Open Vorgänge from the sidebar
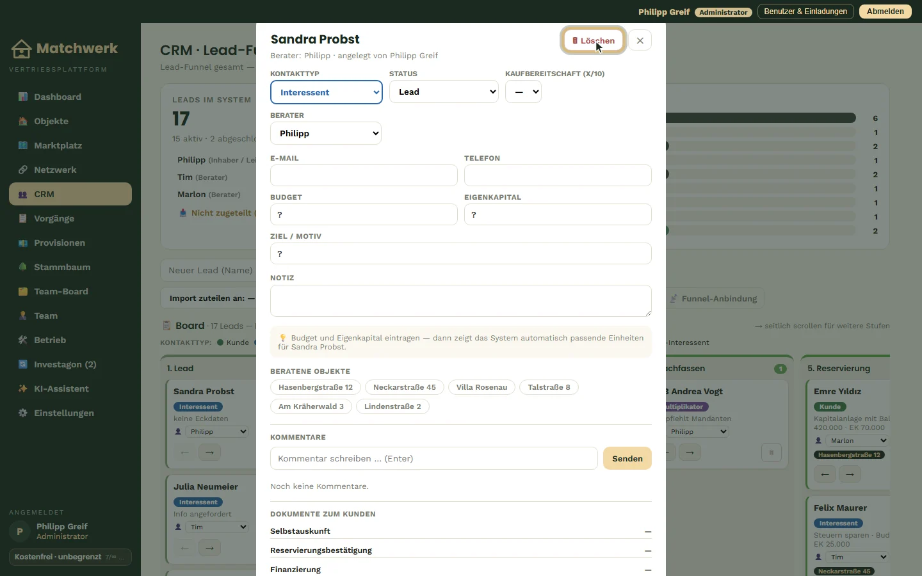The width and height of the screenshot is (922, 576). (x=70, y=218)
